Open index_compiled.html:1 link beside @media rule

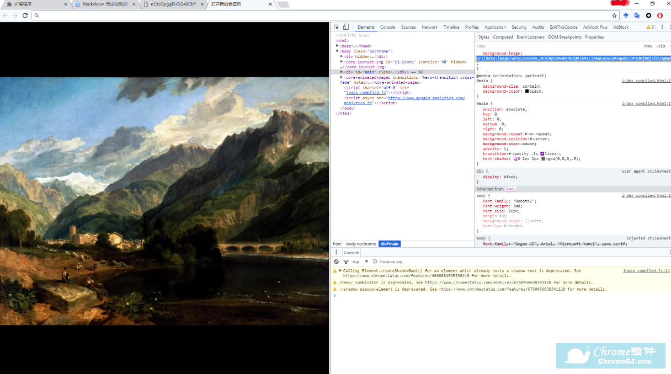(646, 81)
